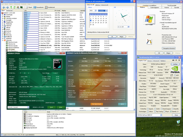Select Memória írás benchmark in the tree
This screenshot has height=137, width=183.
coord(11,44)
